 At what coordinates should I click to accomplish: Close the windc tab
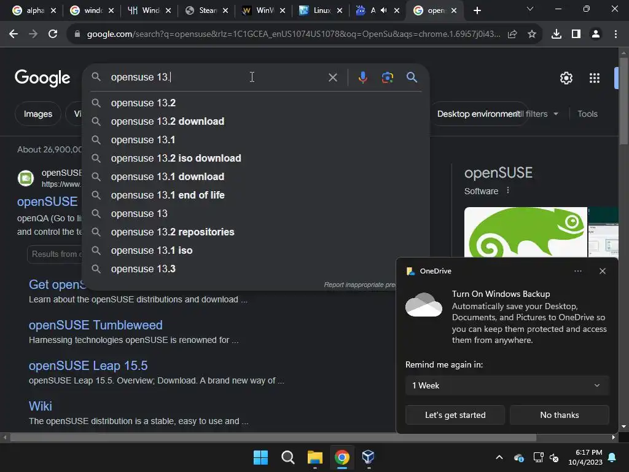point(111,10)
